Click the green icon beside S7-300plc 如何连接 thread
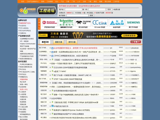Viewport: 160px width, 120px height. pyautogui.click(x=52, y=102)
